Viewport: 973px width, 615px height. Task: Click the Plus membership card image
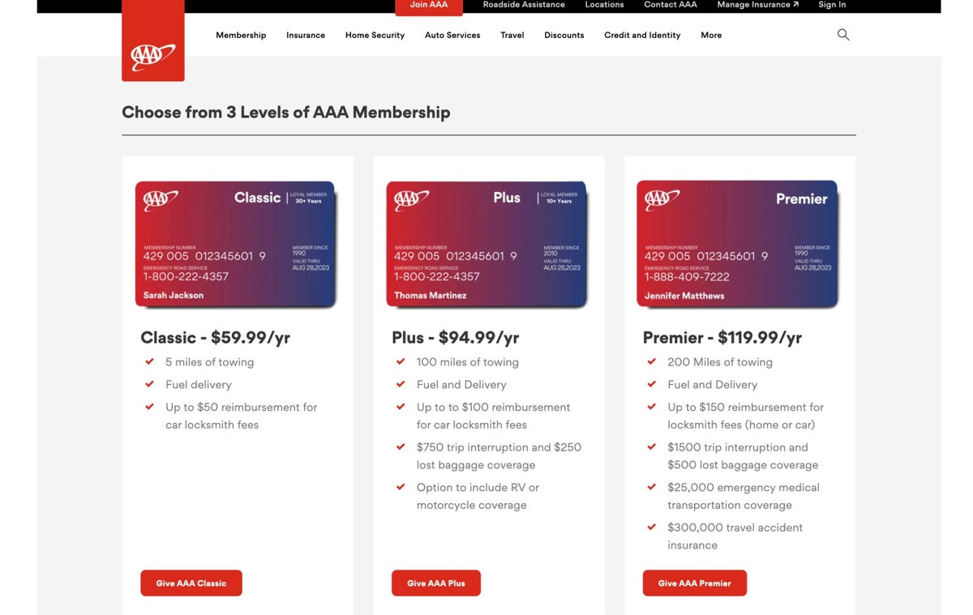[487, 244]
